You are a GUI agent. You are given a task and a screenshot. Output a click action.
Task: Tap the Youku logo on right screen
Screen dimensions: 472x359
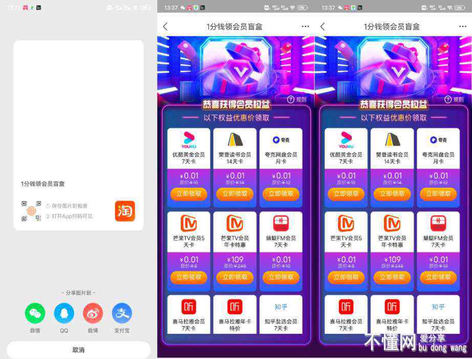click(346, 140)
